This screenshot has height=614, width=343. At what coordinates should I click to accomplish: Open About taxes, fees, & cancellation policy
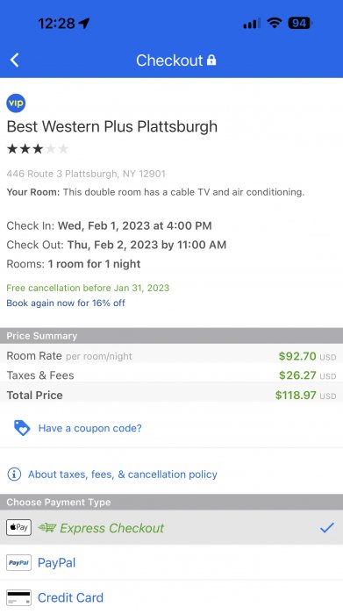tap(123, 475)
